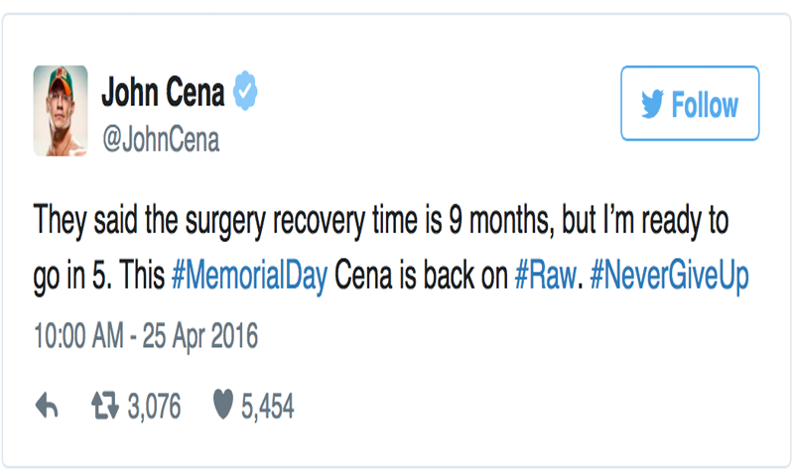
Task: Click the 3,076 retweet count
Action: coord(152,406)
